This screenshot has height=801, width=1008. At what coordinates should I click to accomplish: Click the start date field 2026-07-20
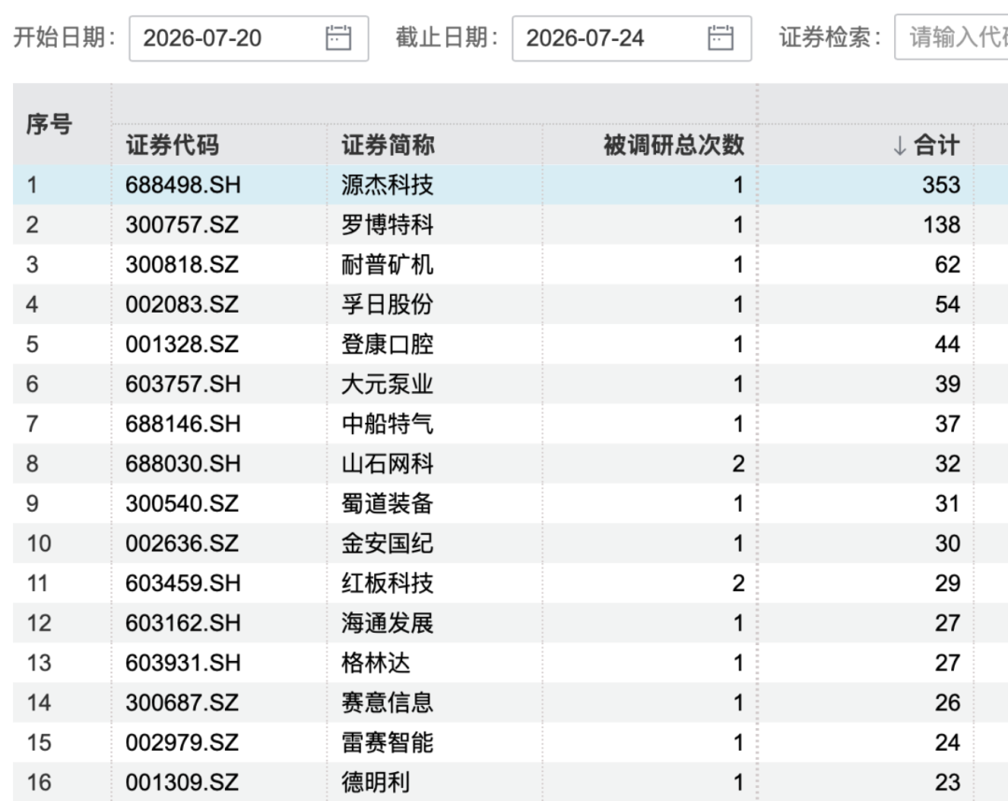[x=249, y=38]
